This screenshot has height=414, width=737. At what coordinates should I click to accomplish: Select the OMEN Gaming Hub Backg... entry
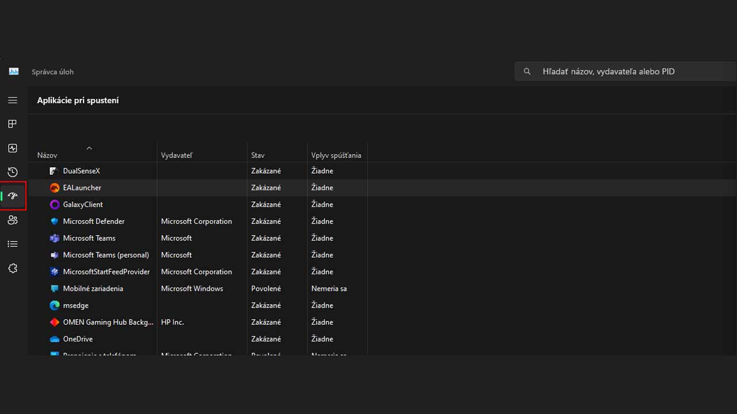coord(108,322)
